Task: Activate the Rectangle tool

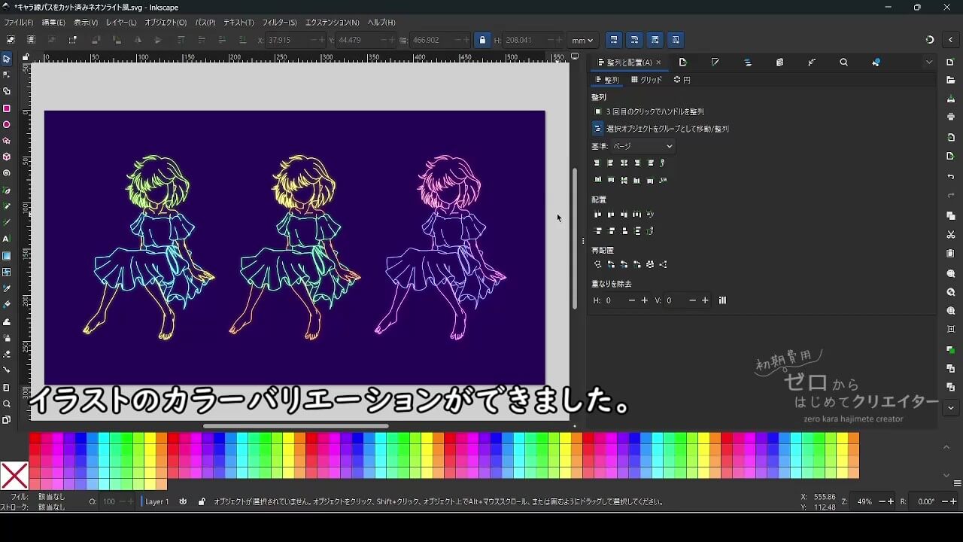Action: pos(8,107)
